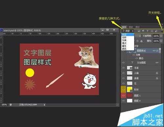Click the status bar preview icon
This screenshot has height=127, width=164.
[x=11, y=105]
